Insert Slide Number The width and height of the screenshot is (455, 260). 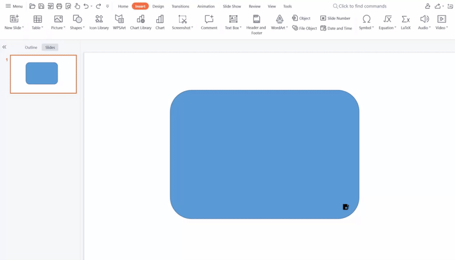tap(335, 18)
